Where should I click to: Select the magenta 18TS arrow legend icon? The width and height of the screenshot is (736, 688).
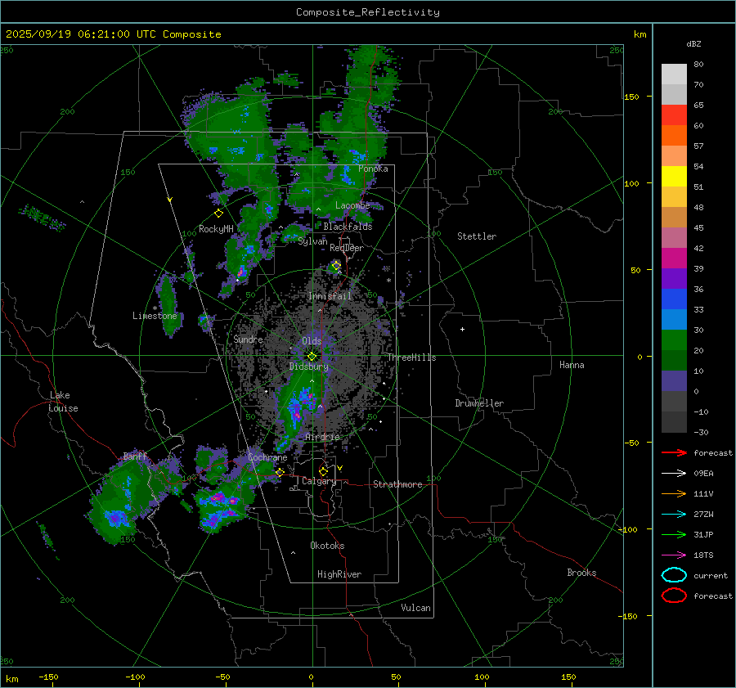(x=673, y=555)
